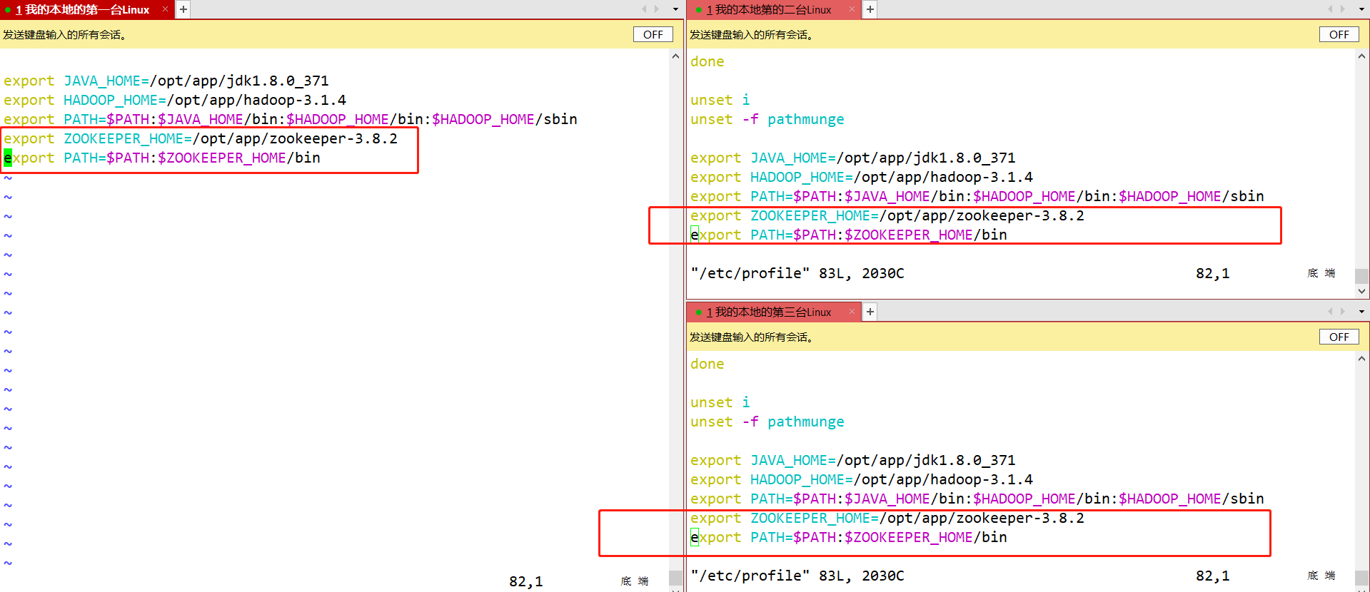Image resolution: width=1370 pixels, height=592 pixels.
Task: Click ZOOKEEPER_HOME export line in second pane
Action: point(887,215)
